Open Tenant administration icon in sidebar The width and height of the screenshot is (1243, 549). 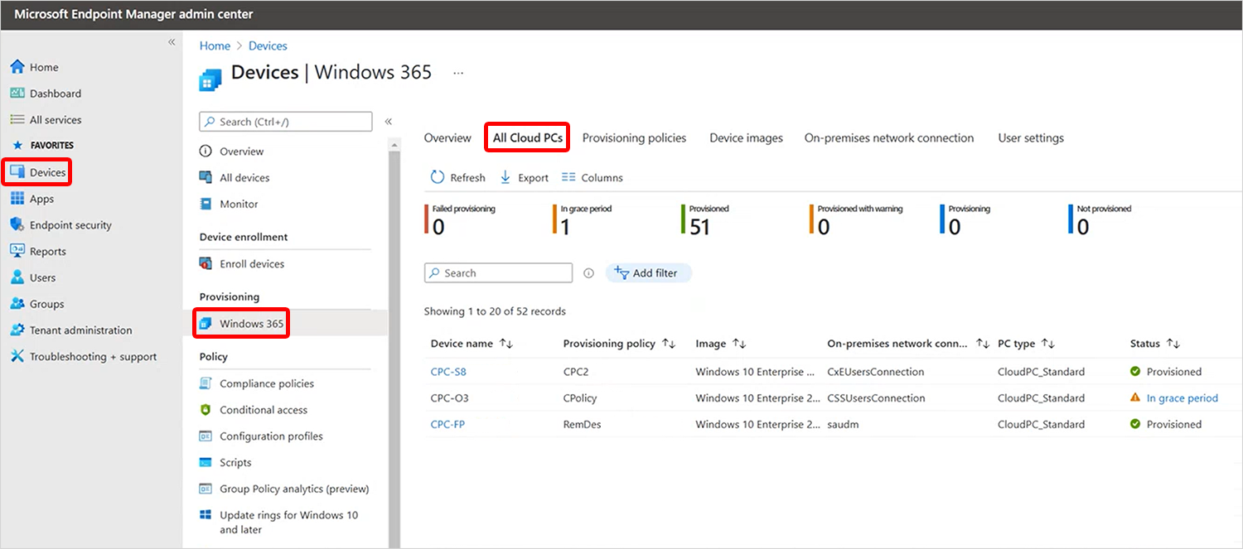pyautogui.click(x=17, y=330)
